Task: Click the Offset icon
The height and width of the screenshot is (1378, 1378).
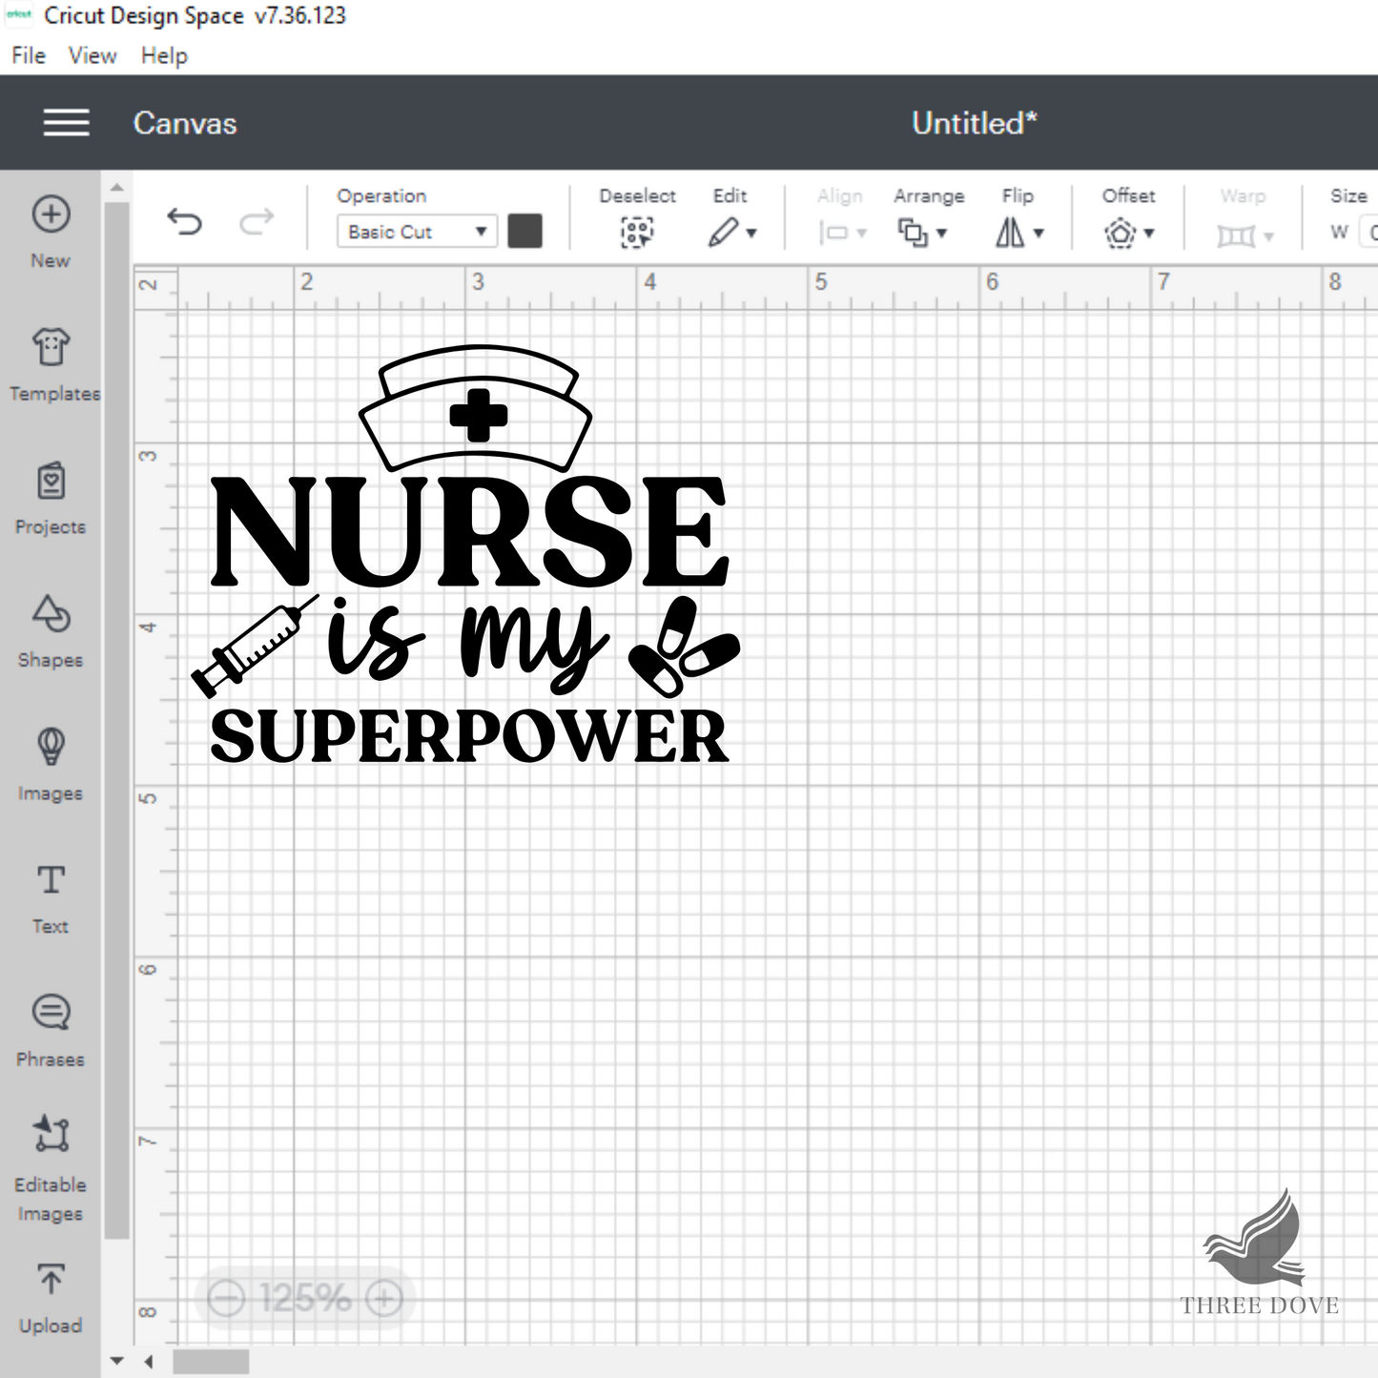Action: coord(1121,233)
